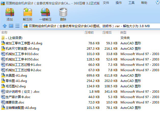Sort by 名称 column header
This screenshot has width=160, height=116.
42,33
